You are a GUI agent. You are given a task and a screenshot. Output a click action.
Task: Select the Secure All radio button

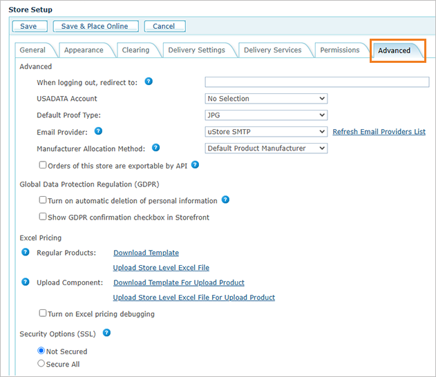(41, 363)
